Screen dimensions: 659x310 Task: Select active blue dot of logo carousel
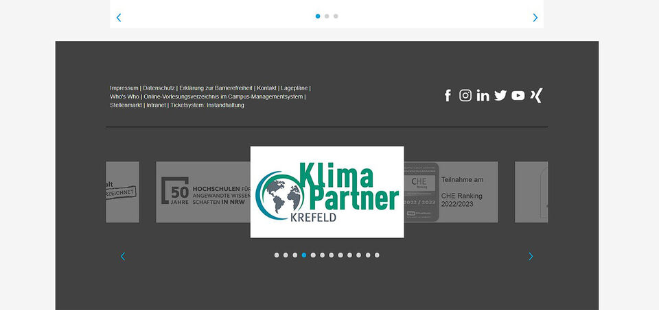click(304, 255)
